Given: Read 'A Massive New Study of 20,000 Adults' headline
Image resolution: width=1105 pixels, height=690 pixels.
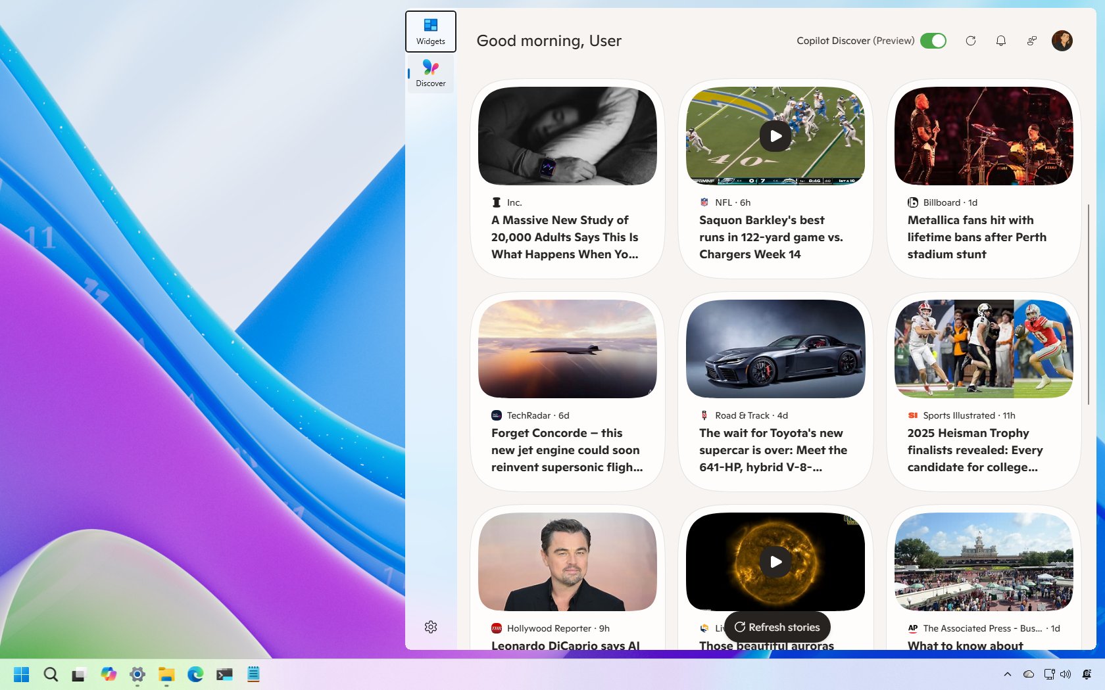Looking at the screenshot, I should pyautogui.click(x=565, y=237).
